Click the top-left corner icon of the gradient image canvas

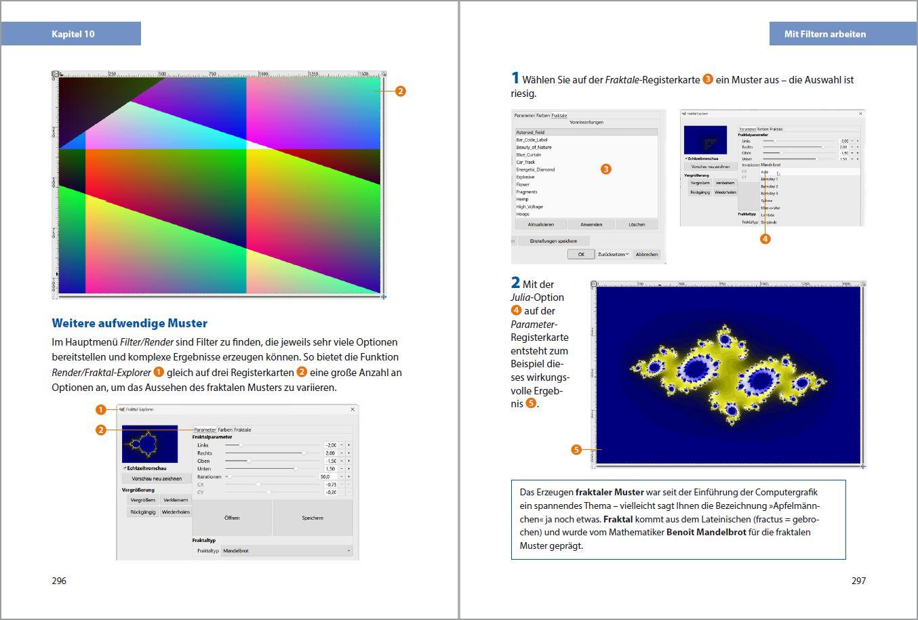tap(56, 75)
